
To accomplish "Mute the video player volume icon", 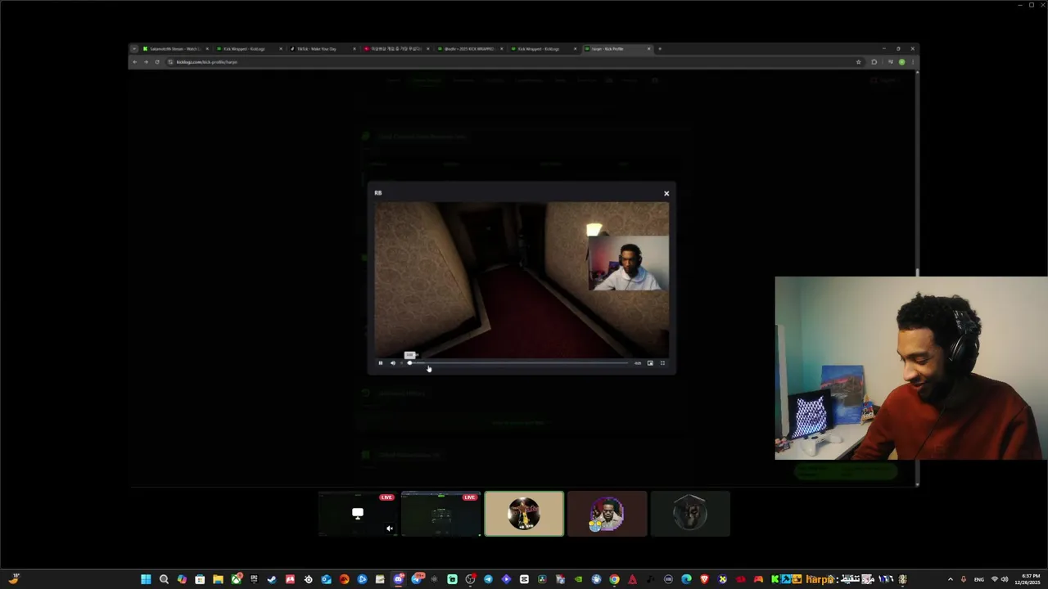I will point(392,363).
